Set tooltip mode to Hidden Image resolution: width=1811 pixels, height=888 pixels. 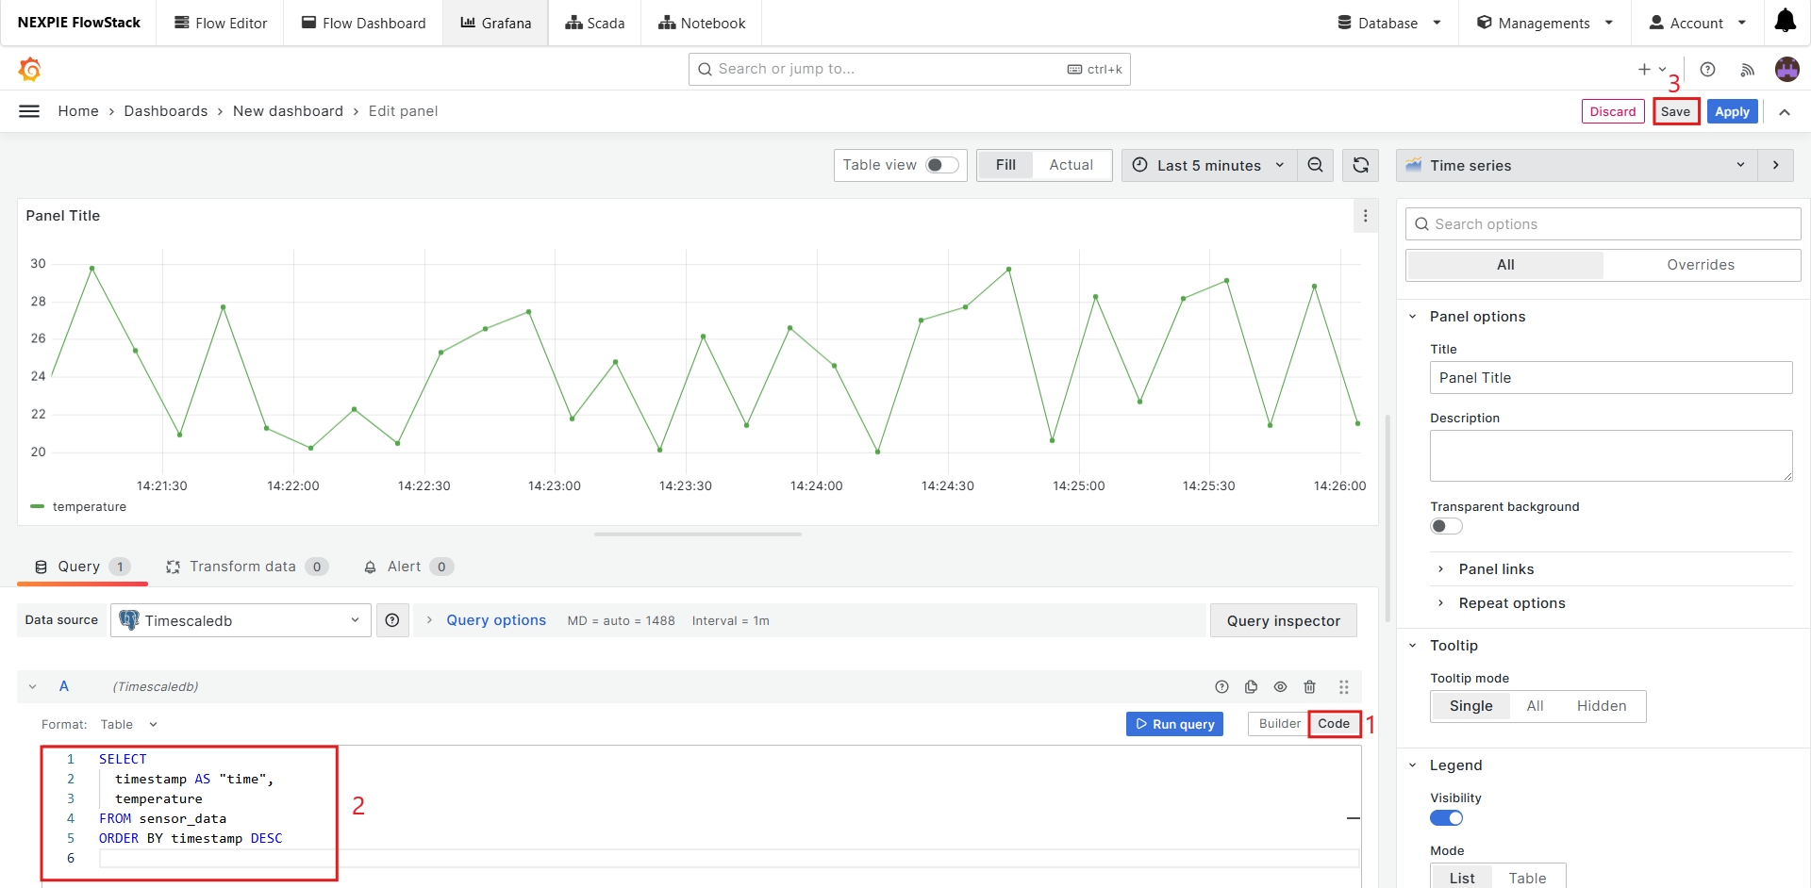[1602, 706]
